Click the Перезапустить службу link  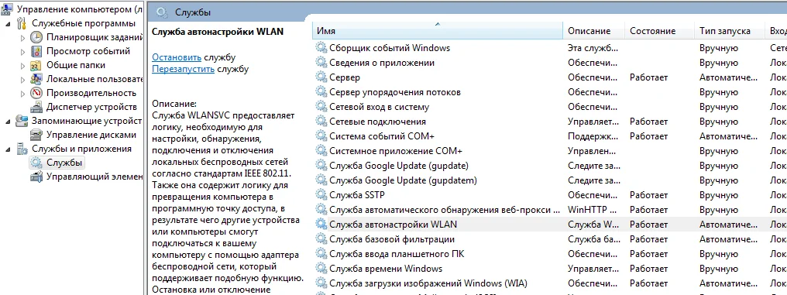[x=184, y=69]
